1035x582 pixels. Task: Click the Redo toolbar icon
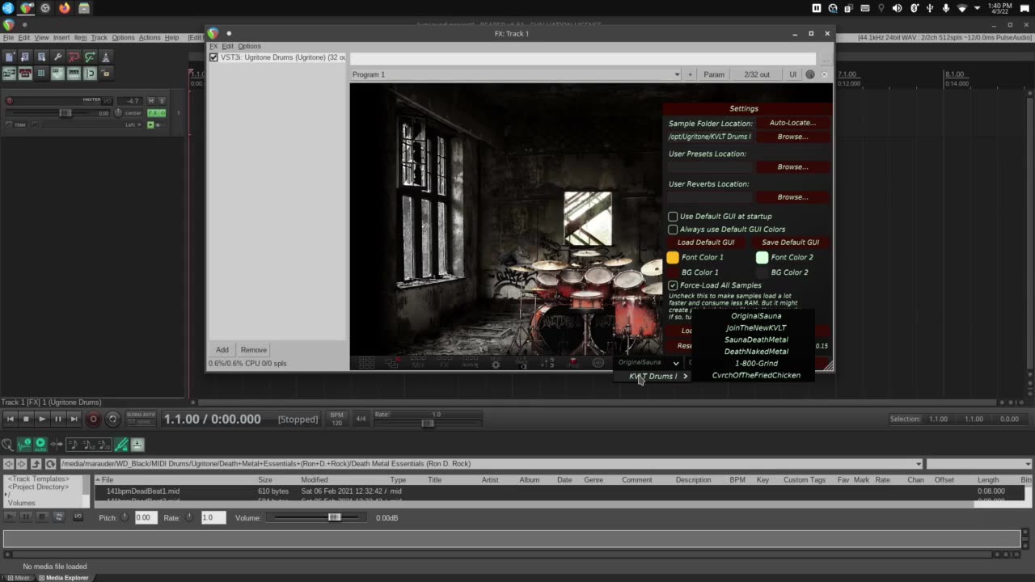click(90, 57)
